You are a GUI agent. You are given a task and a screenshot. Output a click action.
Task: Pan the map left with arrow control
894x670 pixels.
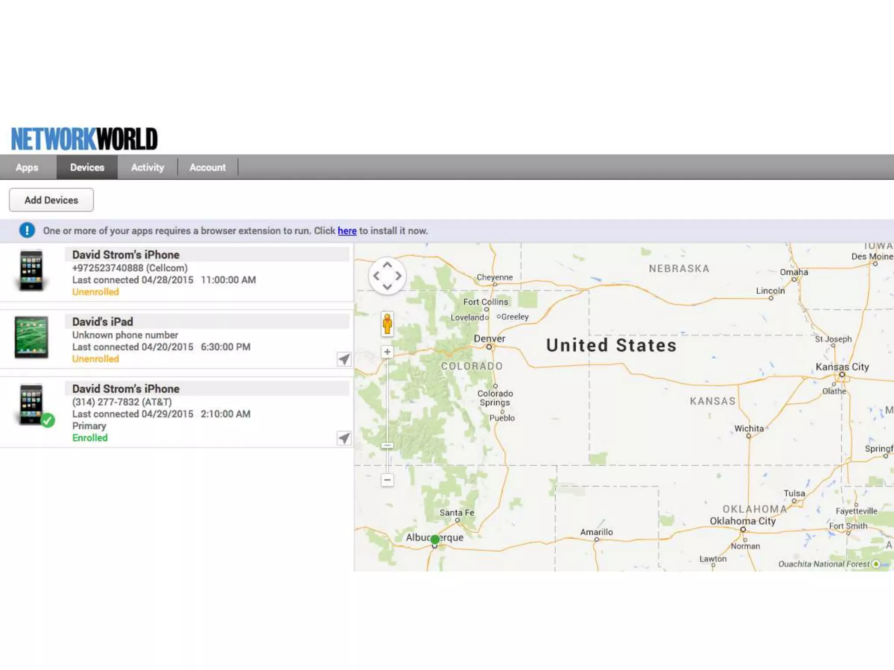point(376,276)
